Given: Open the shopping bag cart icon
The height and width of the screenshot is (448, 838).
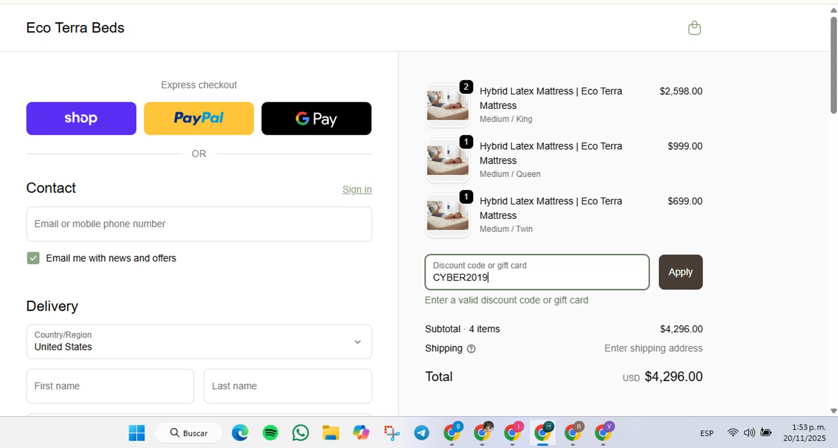Looking at the screenshot, I should coord(694,28).
